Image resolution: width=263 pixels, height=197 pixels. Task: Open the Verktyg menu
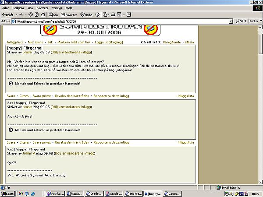coord(57,8)
